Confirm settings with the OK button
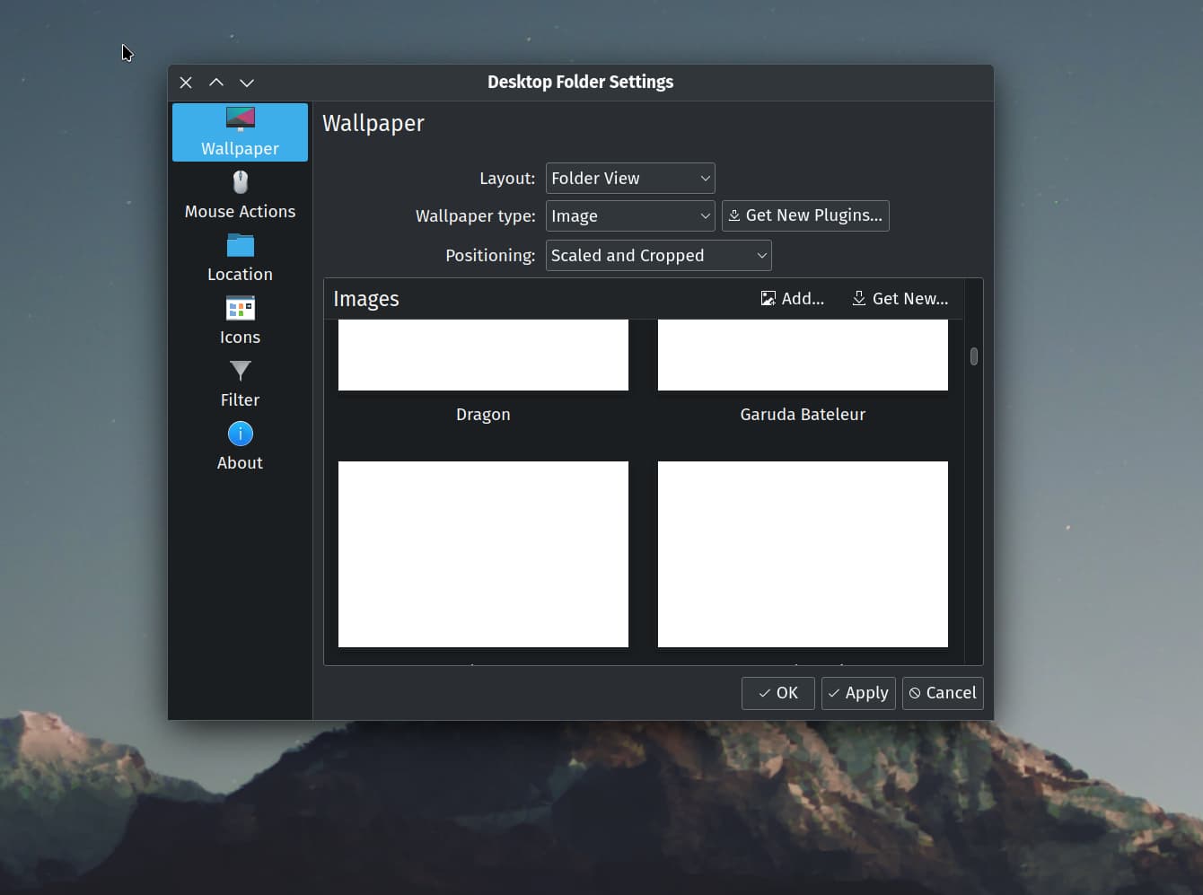This screenshot has width=1203, height=895. click(777, 693)
